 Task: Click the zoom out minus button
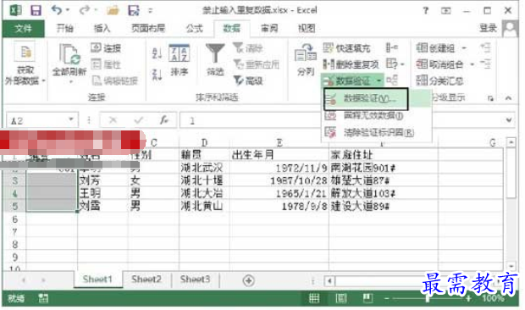click(x=387, y=298)
